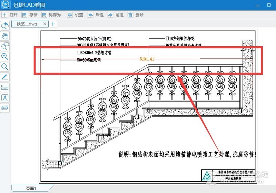Click the 另存为 save-as icon
Image resolution: width=276 pixels, height=193 pixels.
coord(44,15)
